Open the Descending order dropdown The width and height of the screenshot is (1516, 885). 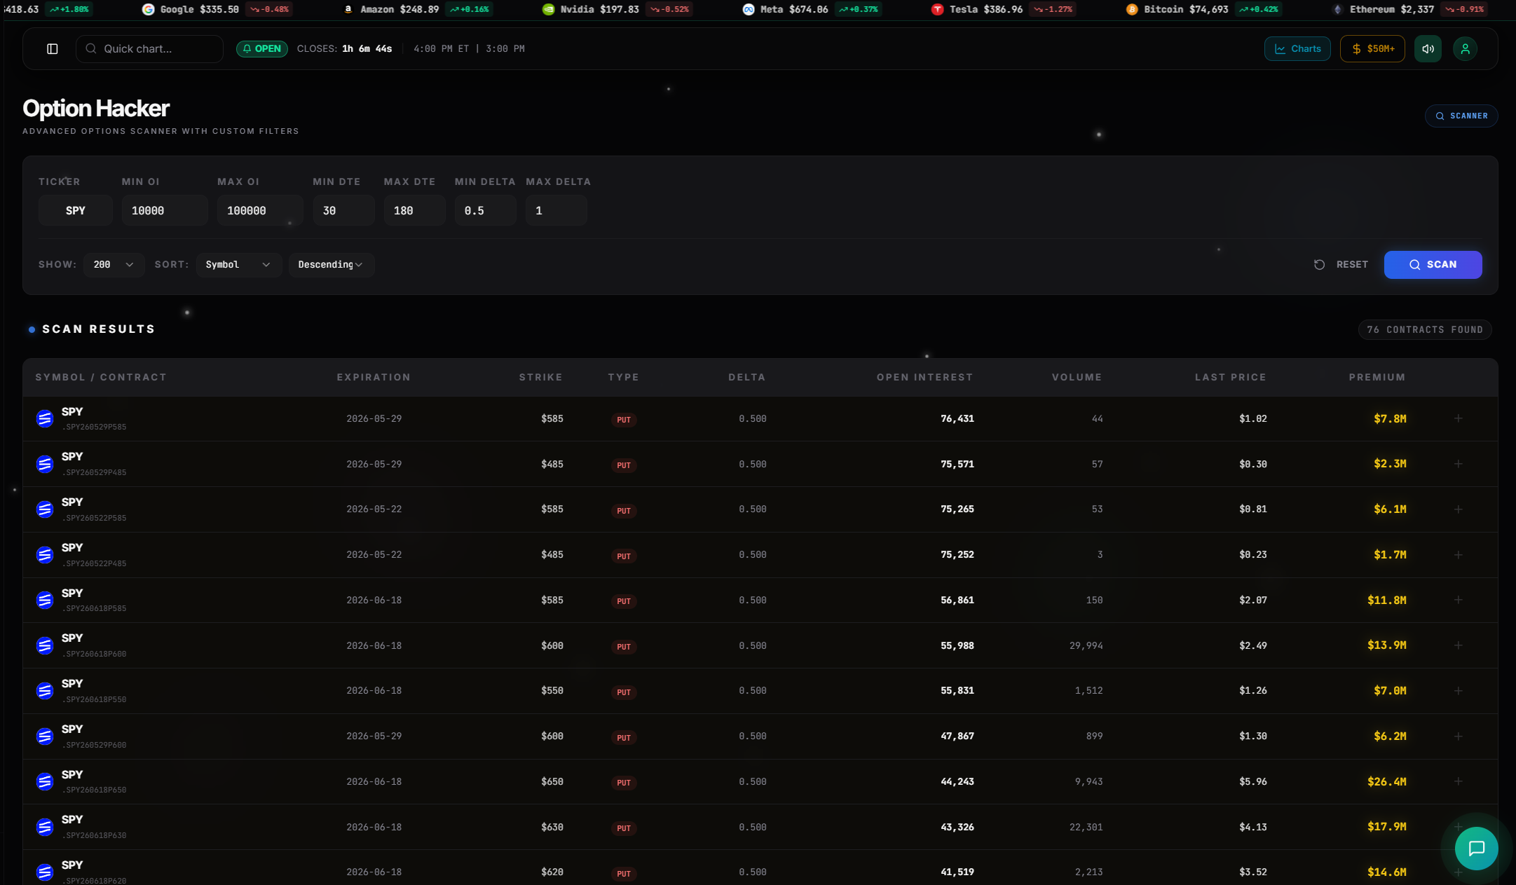(x=332, y=265)
